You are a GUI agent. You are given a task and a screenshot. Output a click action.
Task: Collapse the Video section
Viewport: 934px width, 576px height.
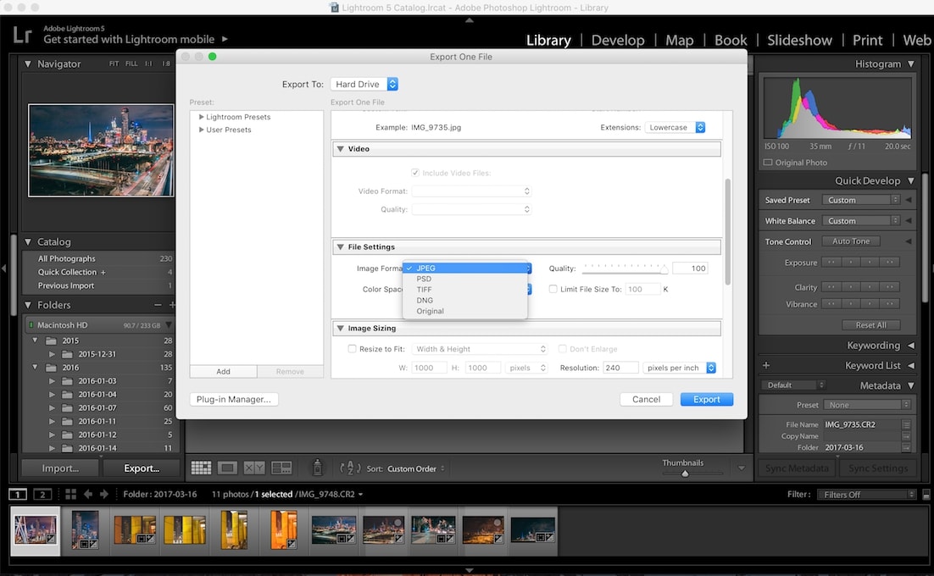(340, 149)
